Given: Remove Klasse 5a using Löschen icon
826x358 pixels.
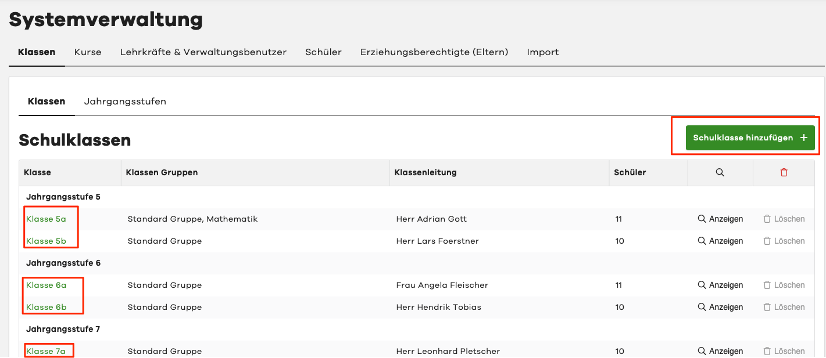Looking at the screenshot, I should point(767,219).
